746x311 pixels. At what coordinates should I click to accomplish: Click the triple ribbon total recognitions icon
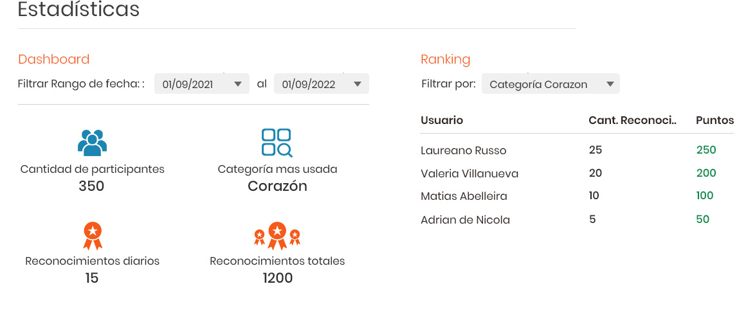[x=277, y=236]
